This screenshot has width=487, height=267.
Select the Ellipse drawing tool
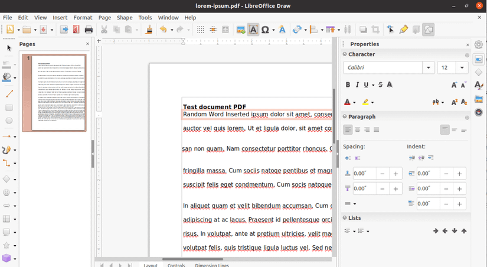(x=9, y=121)
